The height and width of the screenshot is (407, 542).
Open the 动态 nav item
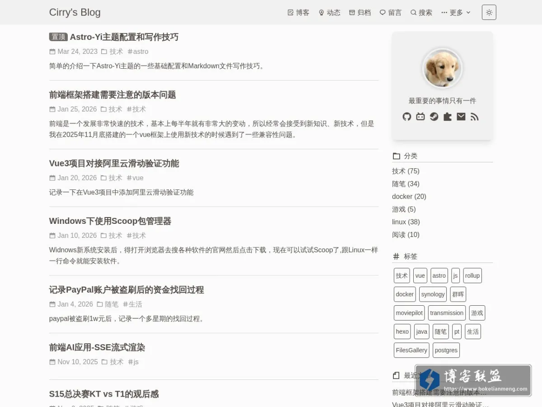click(x=329, y=13)
